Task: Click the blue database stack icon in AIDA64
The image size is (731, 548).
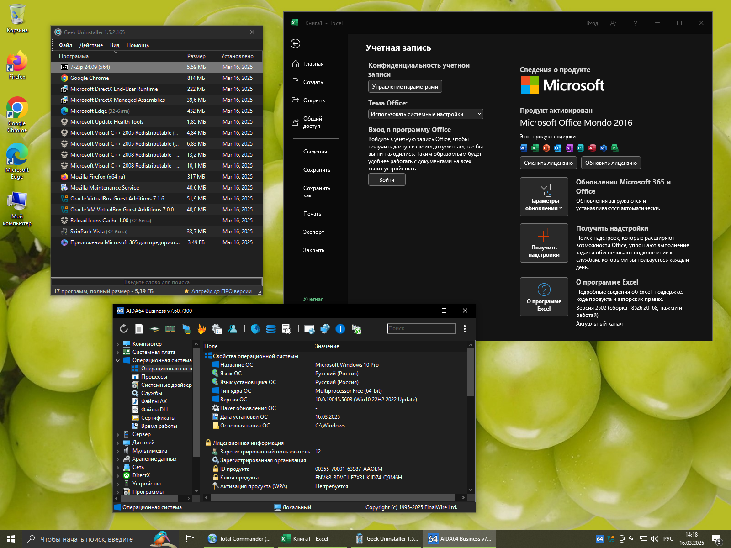Action: click(271, 329)
